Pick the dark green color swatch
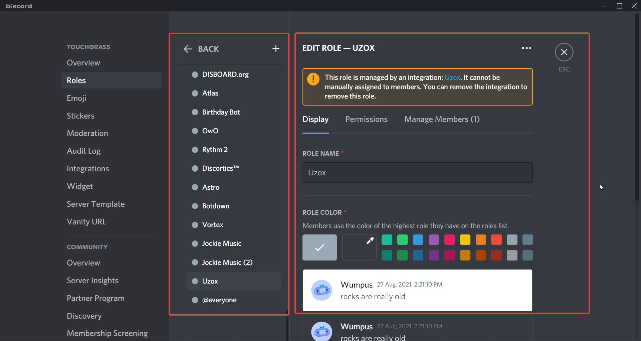The width and height of the screenshot is (641, 341). (x=403, y=255)
